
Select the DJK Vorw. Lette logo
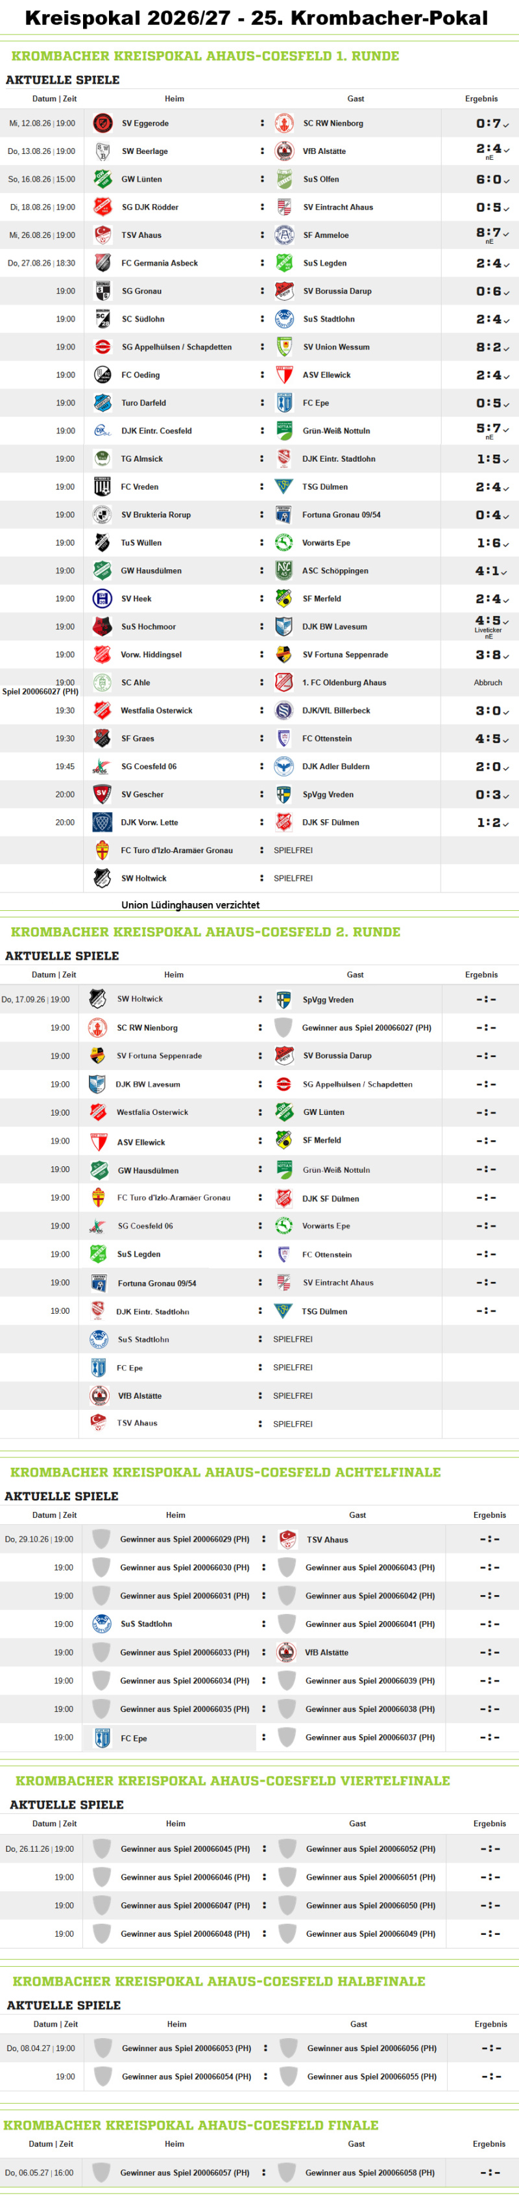[x=103, y=822]
